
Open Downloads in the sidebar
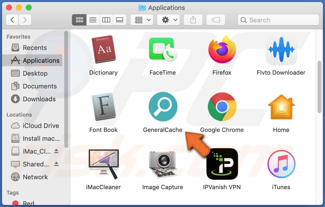click(x=32, y=99)
